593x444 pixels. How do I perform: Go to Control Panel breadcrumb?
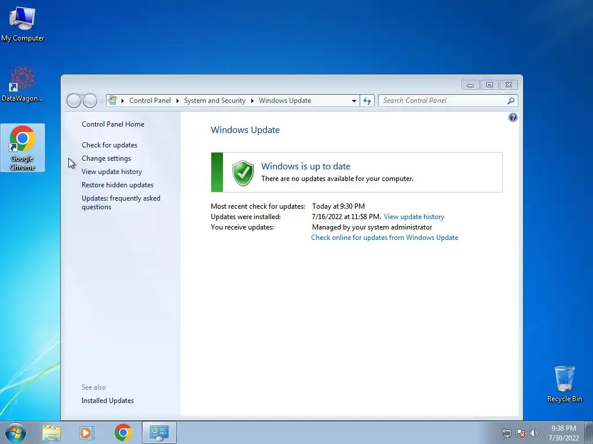click(x=150, y=101)
